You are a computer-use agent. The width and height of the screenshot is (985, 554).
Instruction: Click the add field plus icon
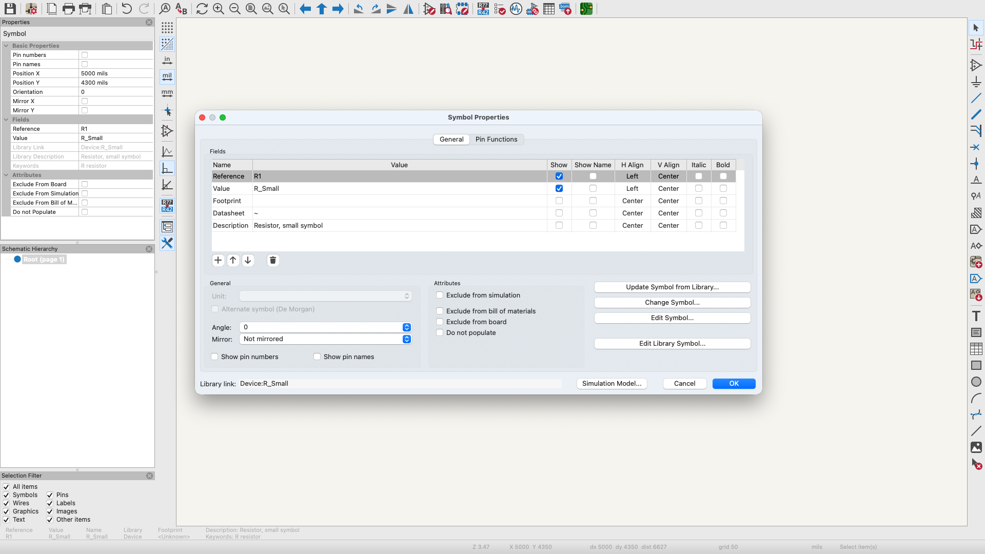(x=218, y=260)
